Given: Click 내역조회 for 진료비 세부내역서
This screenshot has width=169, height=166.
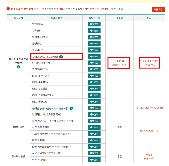Looking at the screenshot, I should (x=94, y=134).
